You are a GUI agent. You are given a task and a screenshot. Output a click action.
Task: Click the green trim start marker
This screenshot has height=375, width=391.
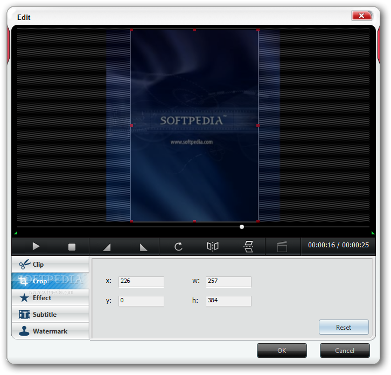pyautogui.click(x=16, y=233)
